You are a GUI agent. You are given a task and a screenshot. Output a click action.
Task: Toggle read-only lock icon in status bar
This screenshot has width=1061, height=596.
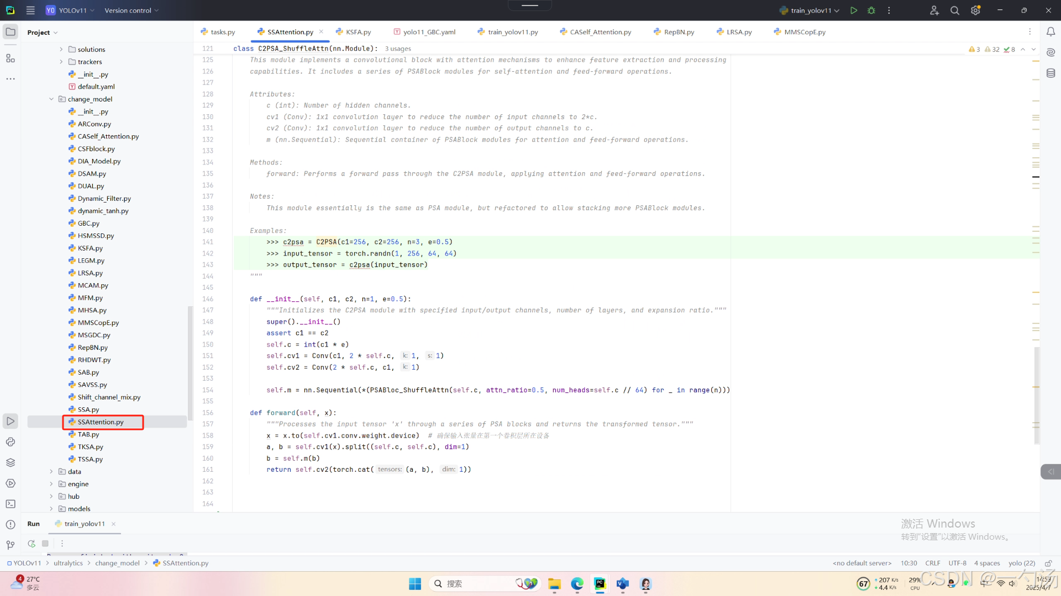[1048, 563]
